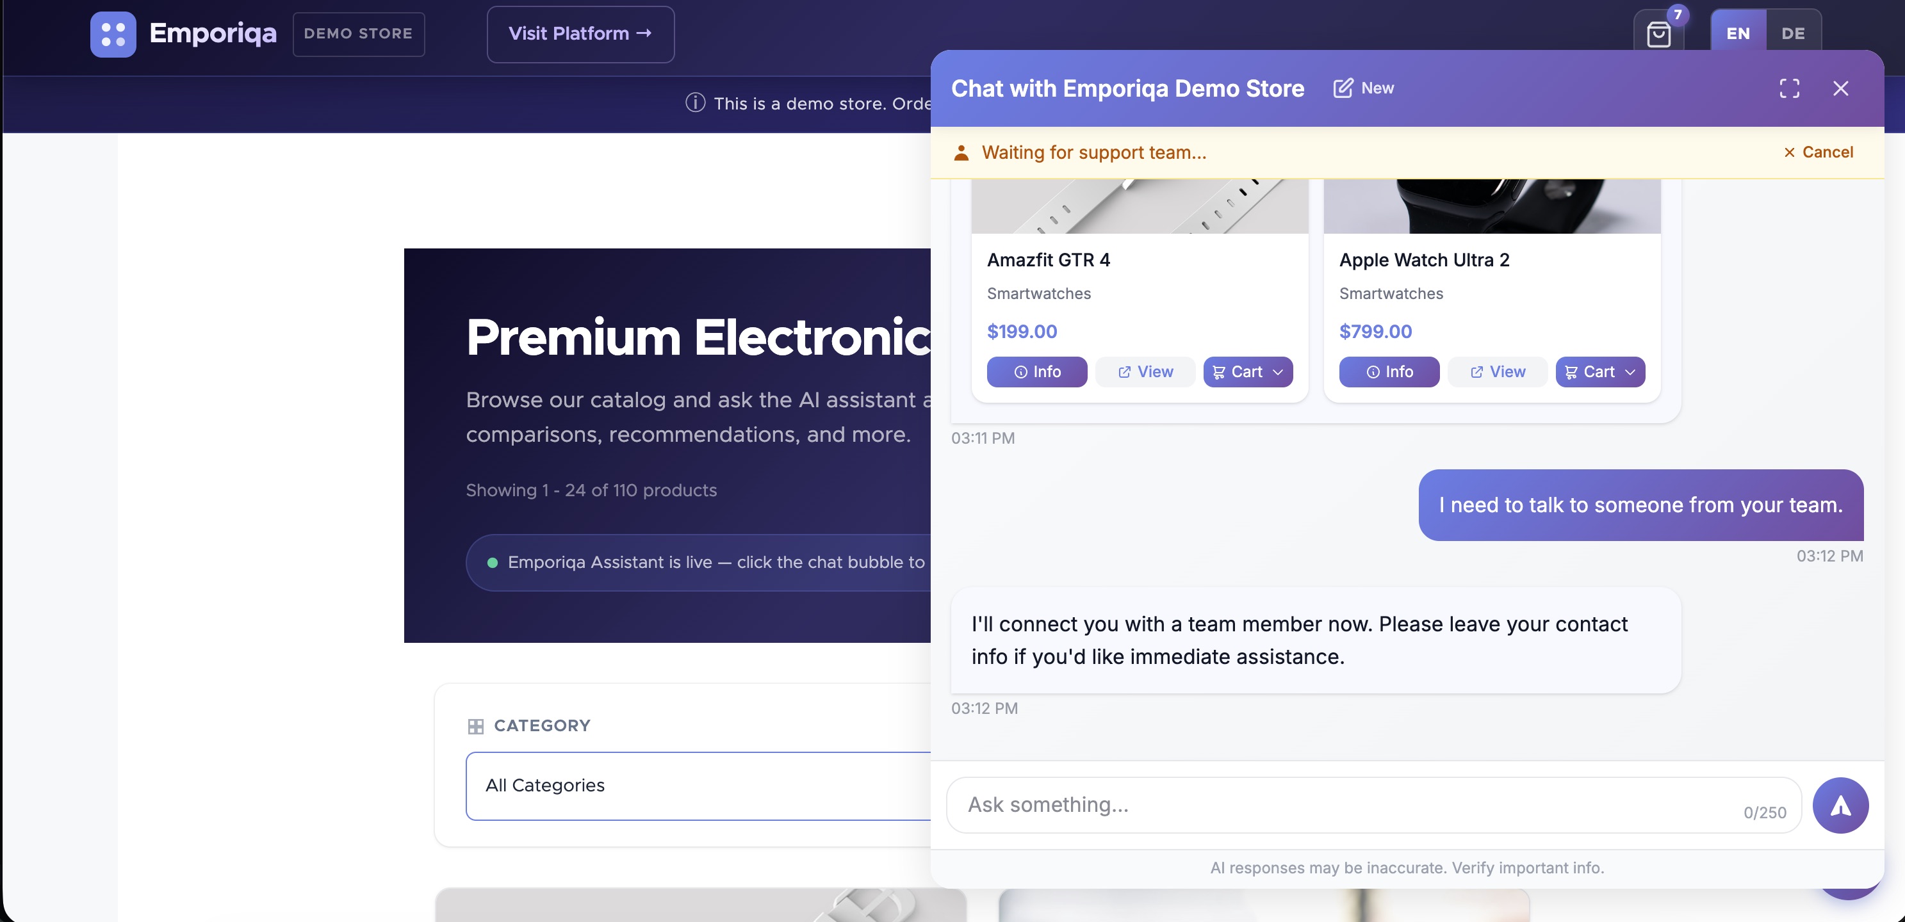The image size is (1905, 922).
Task: Click View for Amazfit GTR 4
Action: coord(1145,372)
